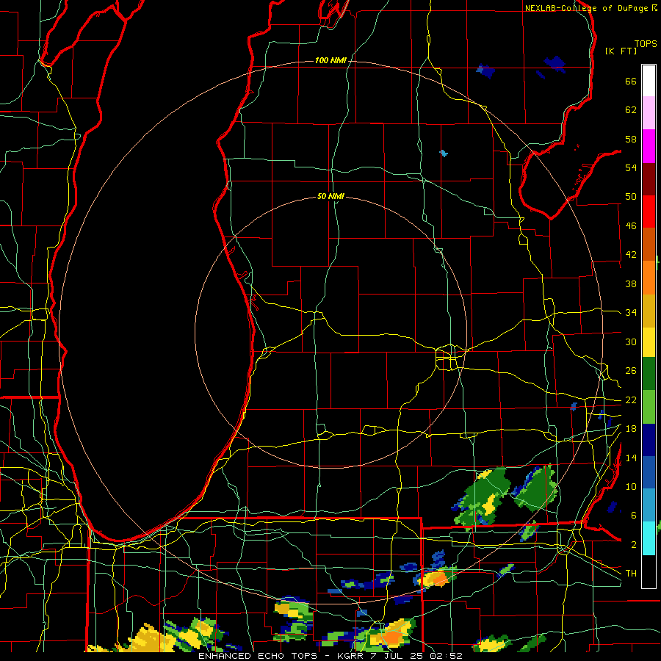The width and height of the screenshot is (661, 661).
Task: Click the "58" legend value
Action: click(x=631, y=140)
